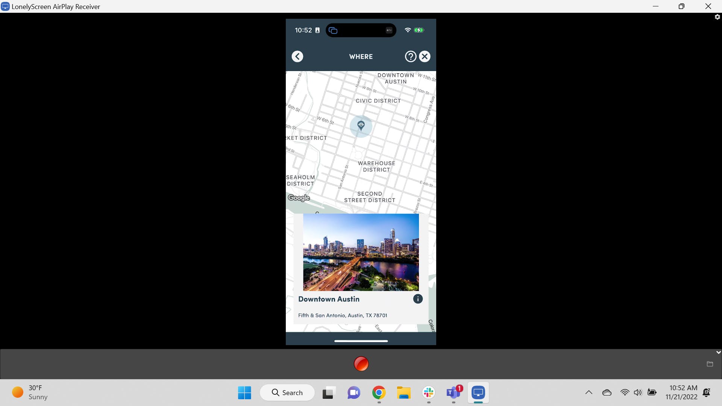Open LonelyScreen settings gear icon
722x406 pixels.
click(x=717, y=17)
